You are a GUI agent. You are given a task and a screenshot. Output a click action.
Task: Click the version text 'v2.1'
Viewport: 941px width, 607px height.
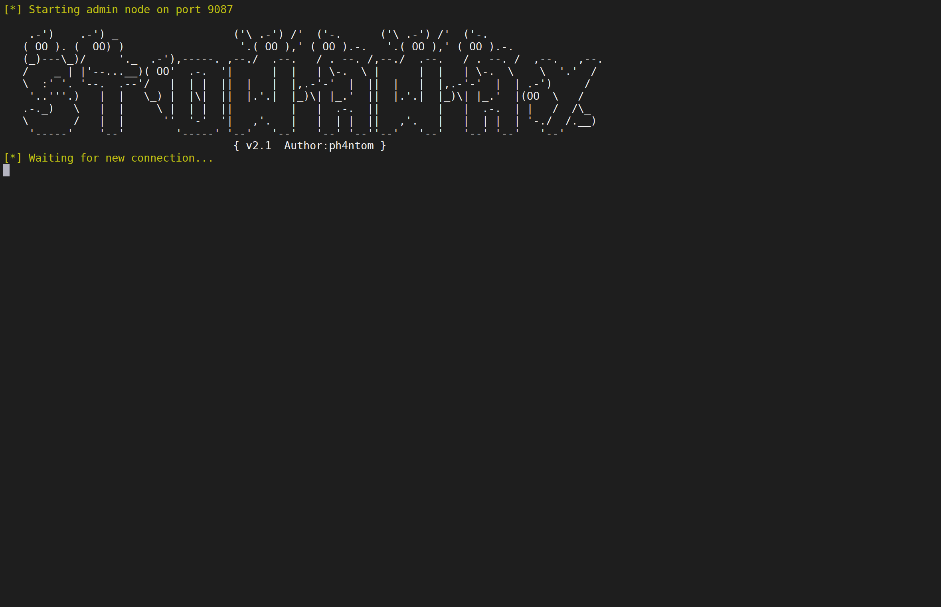258,146
